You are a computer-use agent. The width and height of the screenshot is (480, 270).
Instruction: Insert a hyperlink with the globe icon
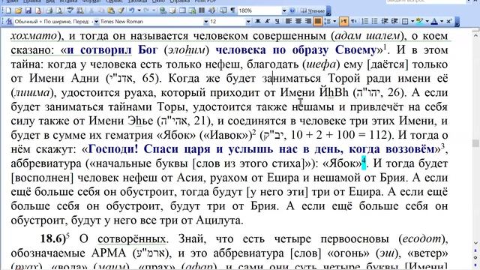[163, 10]
